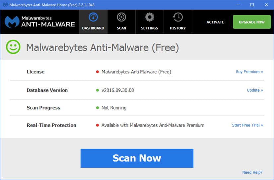Click the red License status dot
Screen dimensions: 274x180
(x=98, y=72)
